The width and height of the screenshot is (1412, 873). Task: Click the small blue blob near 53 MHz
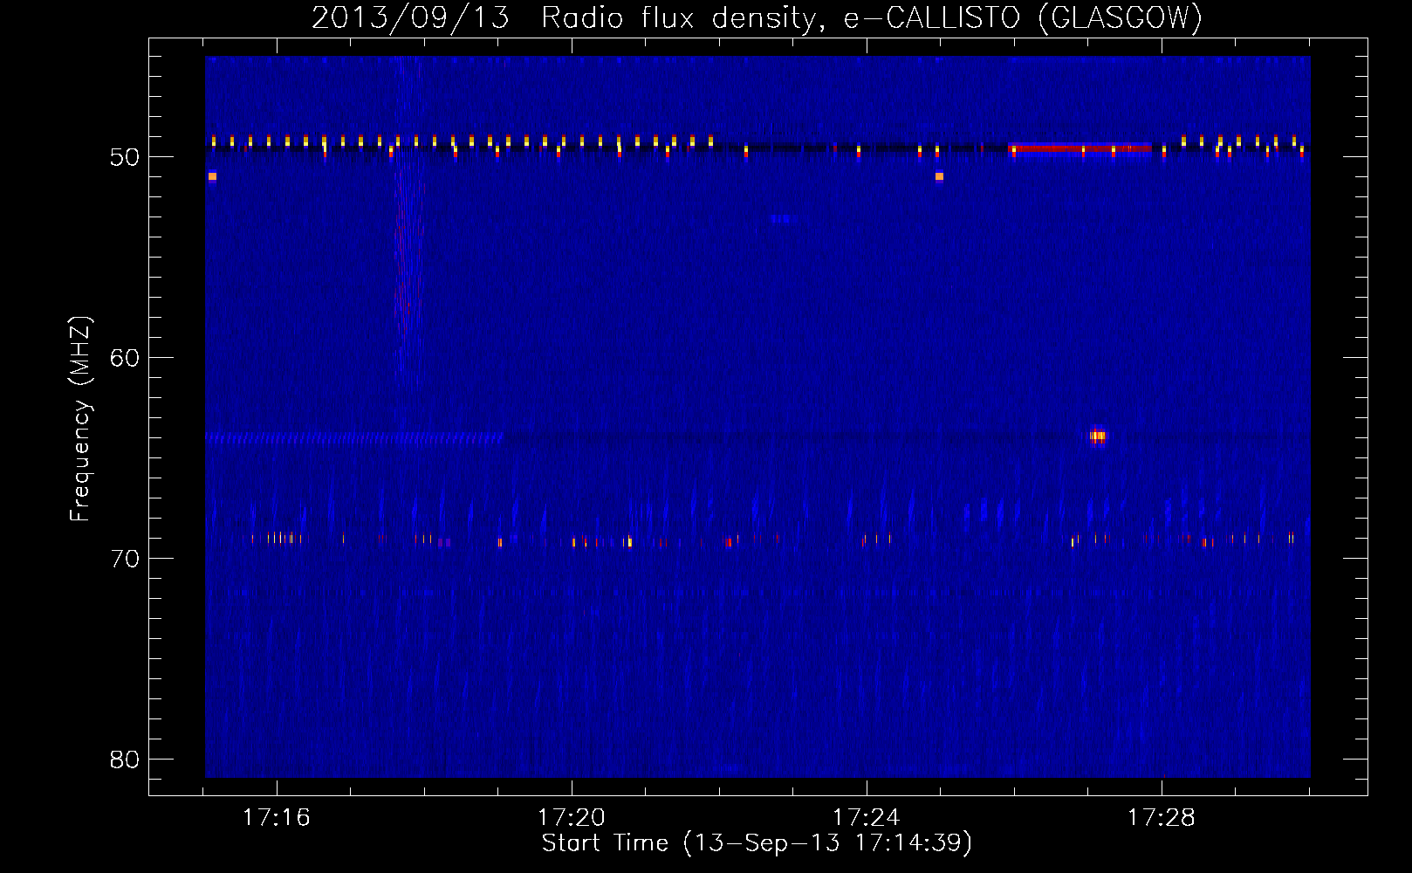coord(780,219)
